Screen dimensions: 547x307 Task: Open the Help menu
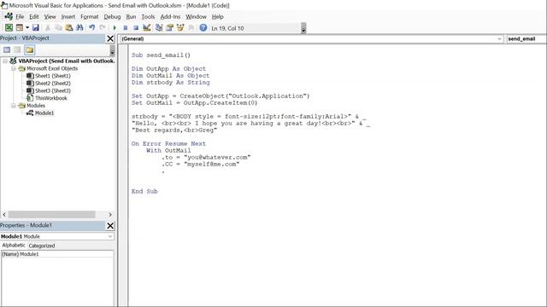(x=217, y=17)
